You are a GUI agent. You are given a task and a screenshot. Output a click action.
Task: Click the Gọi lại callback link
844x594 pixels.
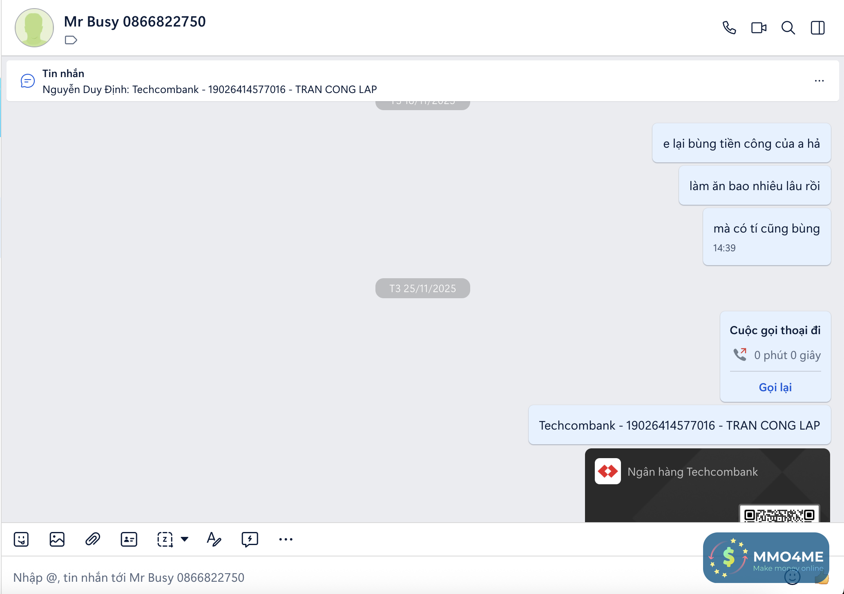pyautogui.click(x=775, y=387)
